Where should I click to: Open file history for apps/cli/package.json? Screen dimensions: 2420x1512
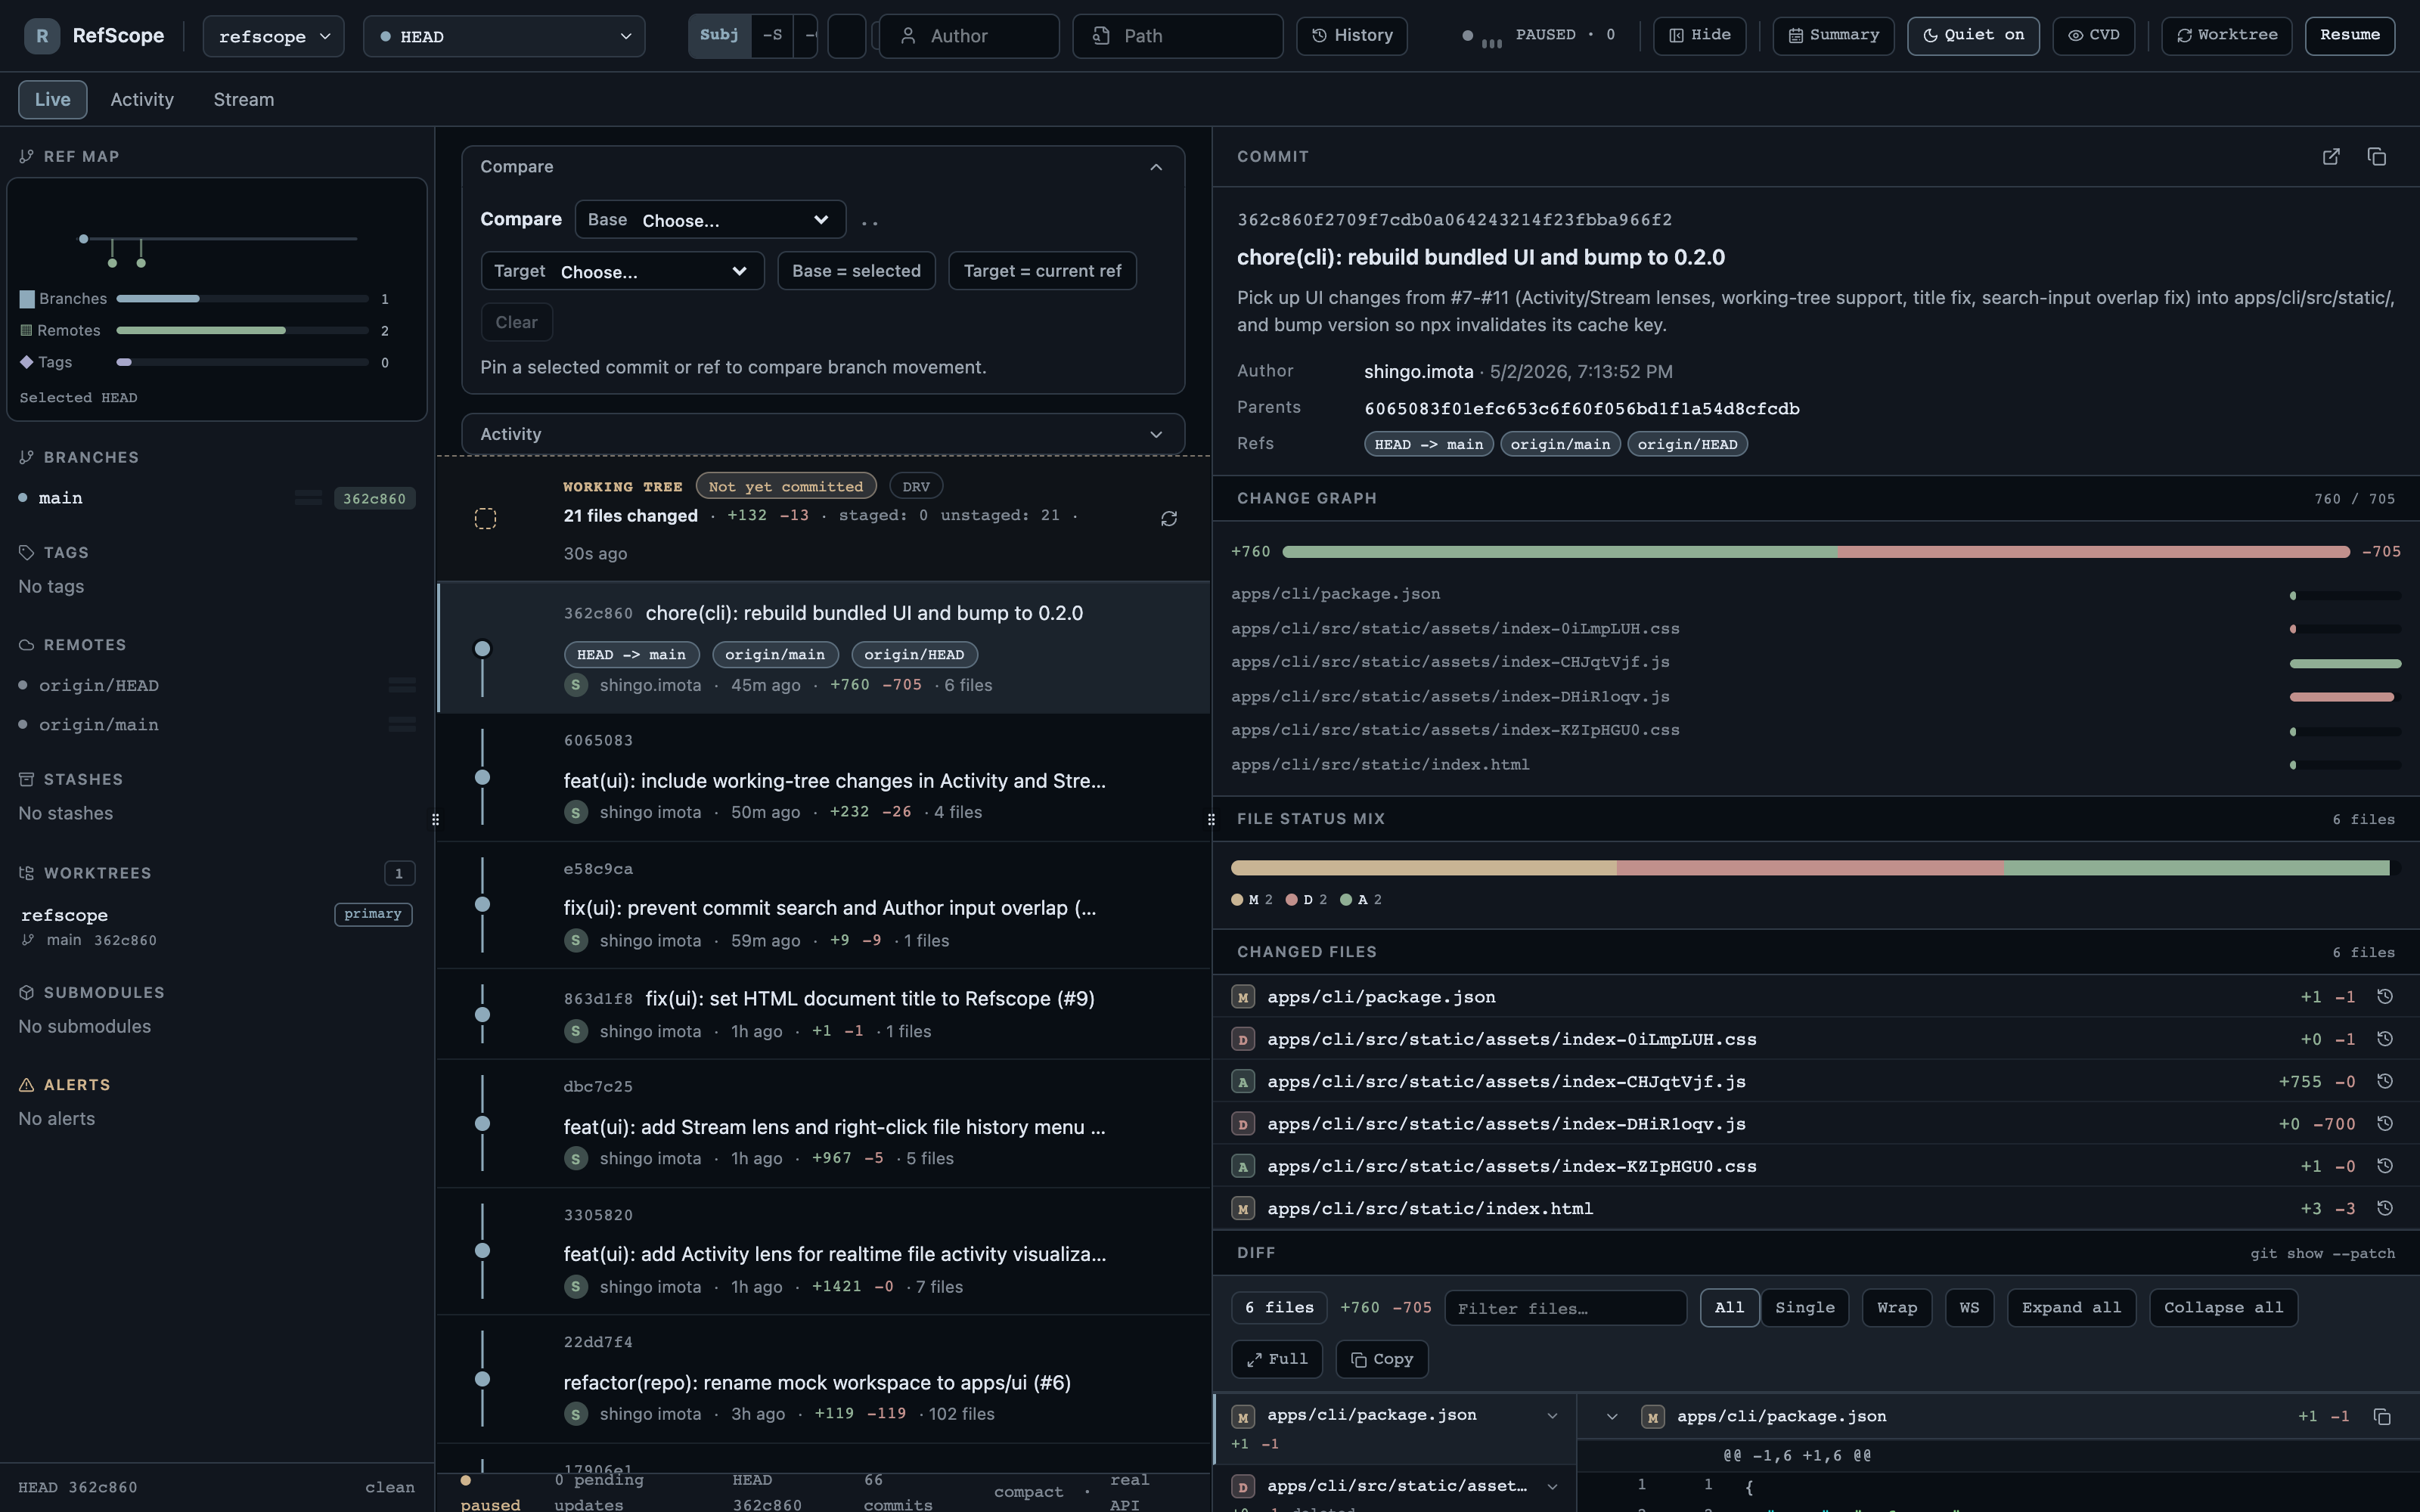click(x=2384, y=997)
